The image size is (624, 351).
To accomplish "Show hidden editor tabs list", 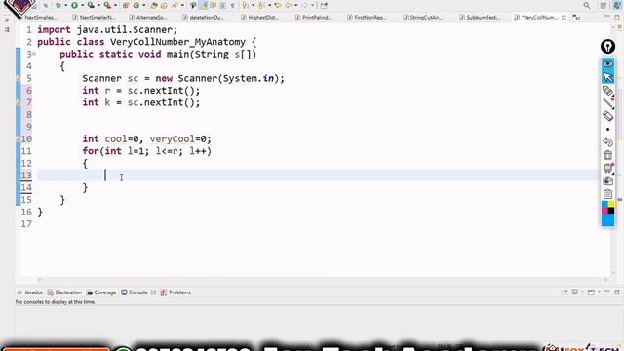I will click(x=576, y=18).
